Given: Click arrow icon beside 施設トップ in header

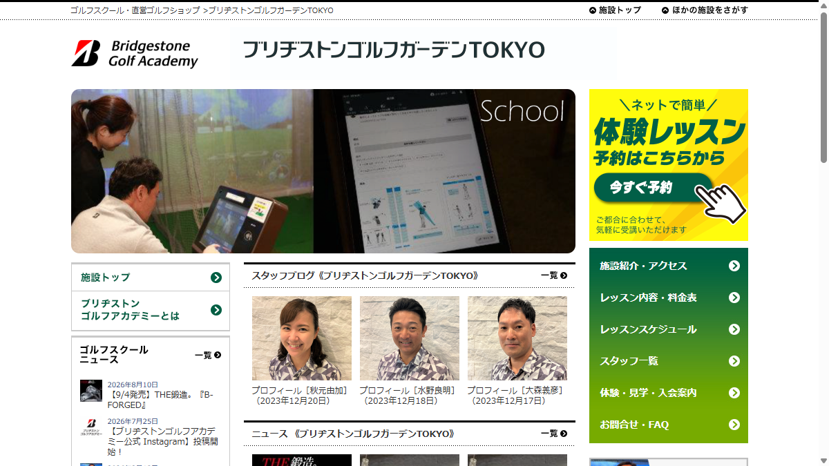Looking at the screenshot, I should click(x=593, y=10).
